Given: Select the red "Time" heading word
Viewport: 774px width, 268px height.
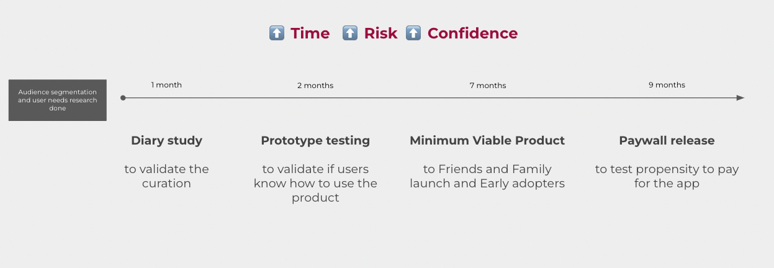Looking at the screenshot, I should click(310, 33).
